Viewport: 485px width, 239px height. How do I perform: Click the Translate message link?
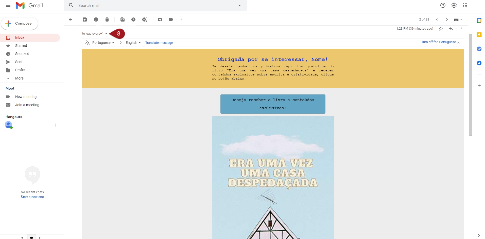point(159,43)
